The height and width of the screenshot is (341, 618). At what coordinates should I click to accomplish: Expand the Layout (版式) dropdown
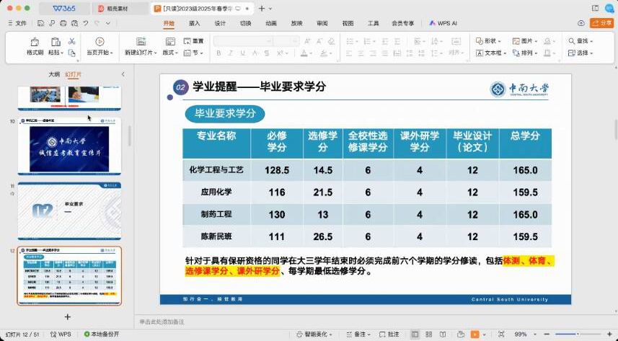click(170, 53)
